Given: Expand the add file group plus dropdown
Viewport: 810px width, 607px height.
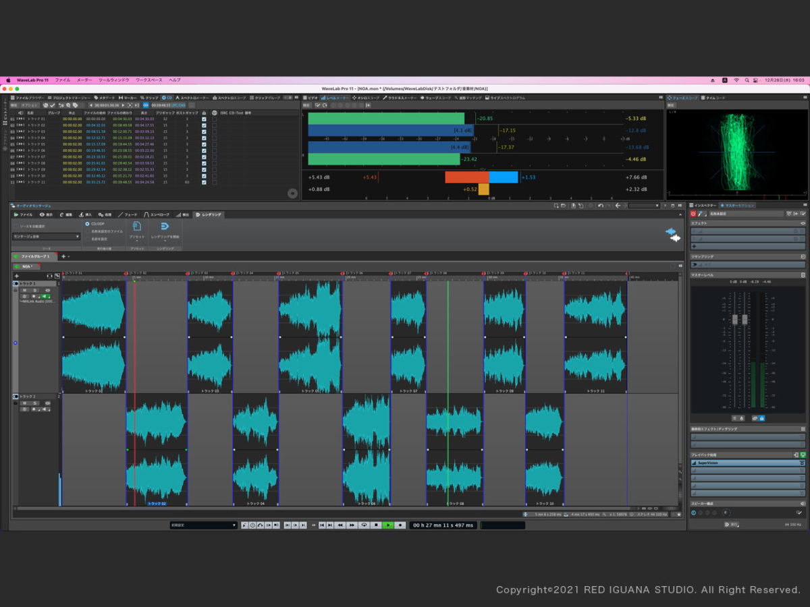Looking at the screenshot, I should (x=65, y=256).
